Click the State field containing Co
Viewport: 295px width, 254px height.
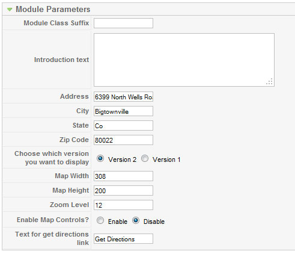pos(123,126)
